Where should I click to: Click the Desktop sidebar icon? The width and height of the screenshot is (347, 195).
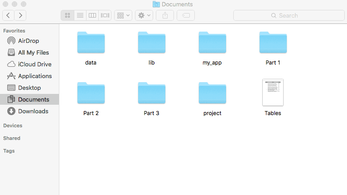11,88
